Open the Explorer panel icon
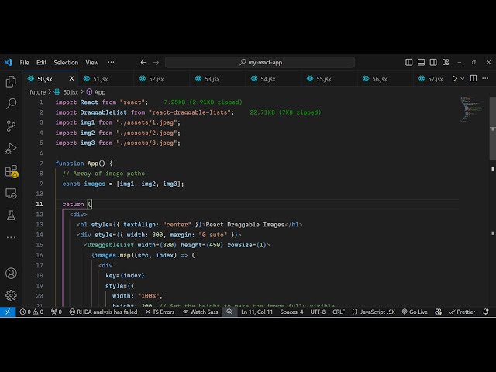Viewport: 496px width, 372px height. click(x=11, y=81)
